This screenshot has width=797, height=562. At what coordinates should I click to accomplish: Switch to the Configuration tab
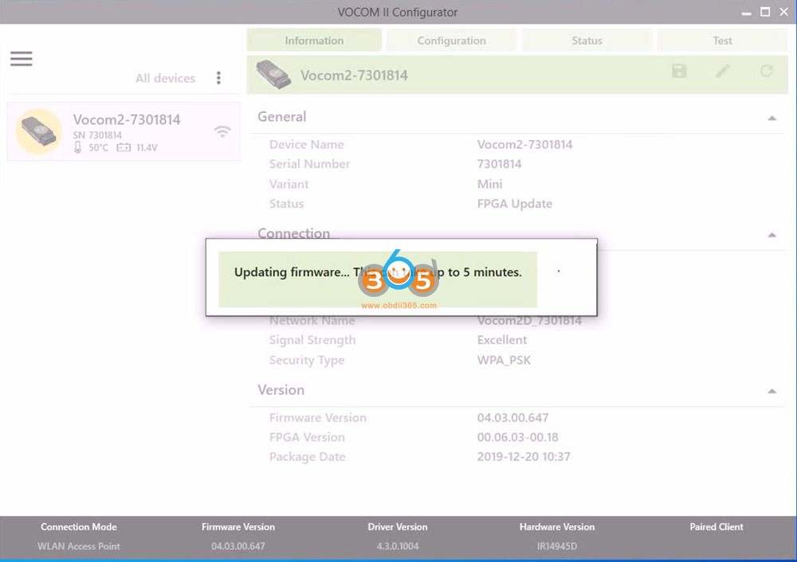pyautogui.click(x=451, y=40)
